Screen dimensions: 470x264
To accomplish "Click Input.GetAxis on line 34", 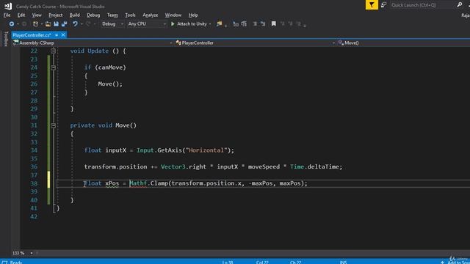I will pyautogui.click(x=159, y=150).
